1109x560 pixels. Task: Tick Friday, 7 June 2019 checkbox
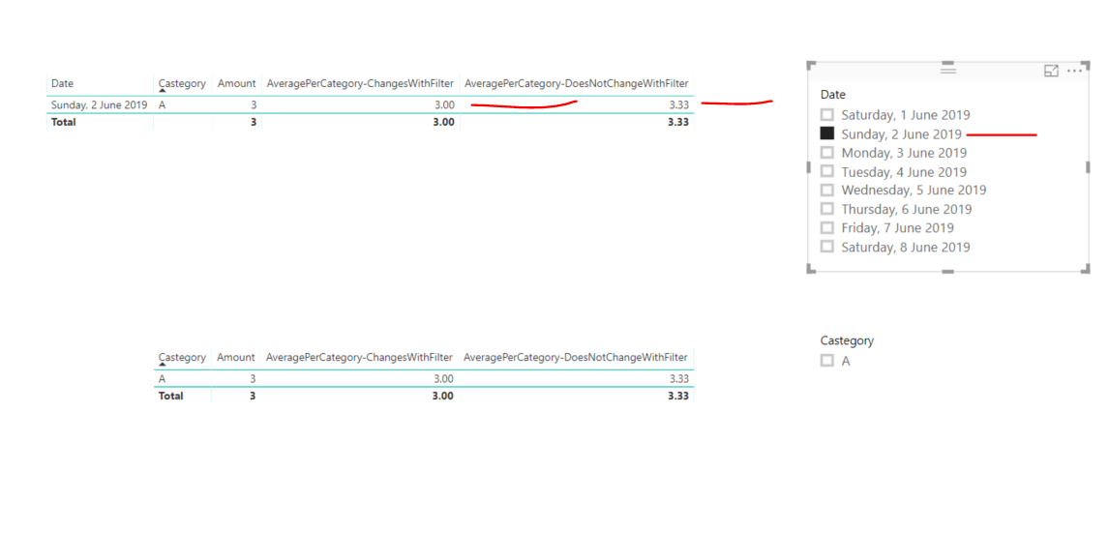(x=826, y=227)
